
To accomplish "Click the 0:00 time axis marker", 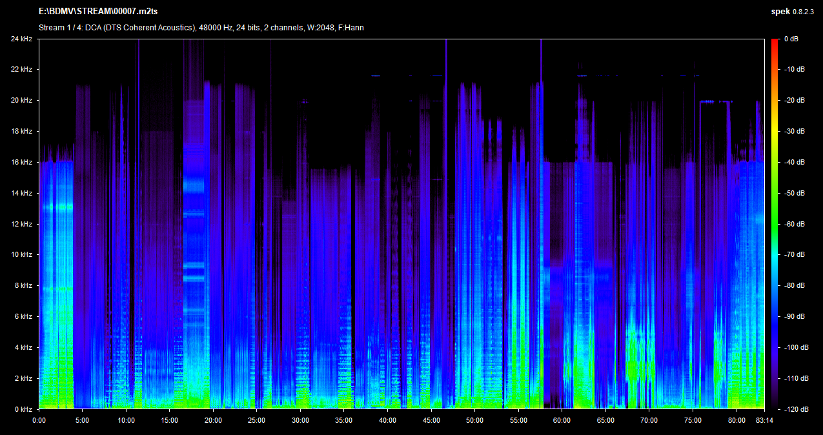I will (x=39, y=420).
